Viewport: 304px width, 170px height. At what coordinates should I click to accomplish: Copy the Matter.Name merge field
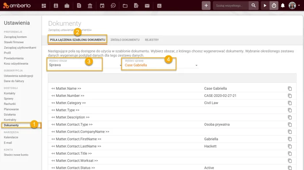pos(290,89)
